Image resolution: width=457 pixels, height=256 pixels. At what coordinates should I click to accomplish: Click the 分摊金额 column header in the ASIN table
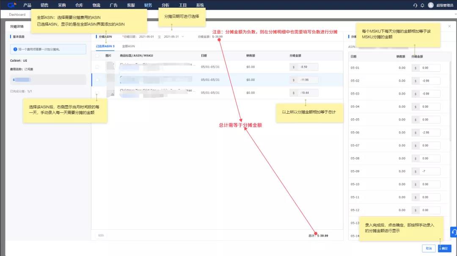tap(295, 56)
